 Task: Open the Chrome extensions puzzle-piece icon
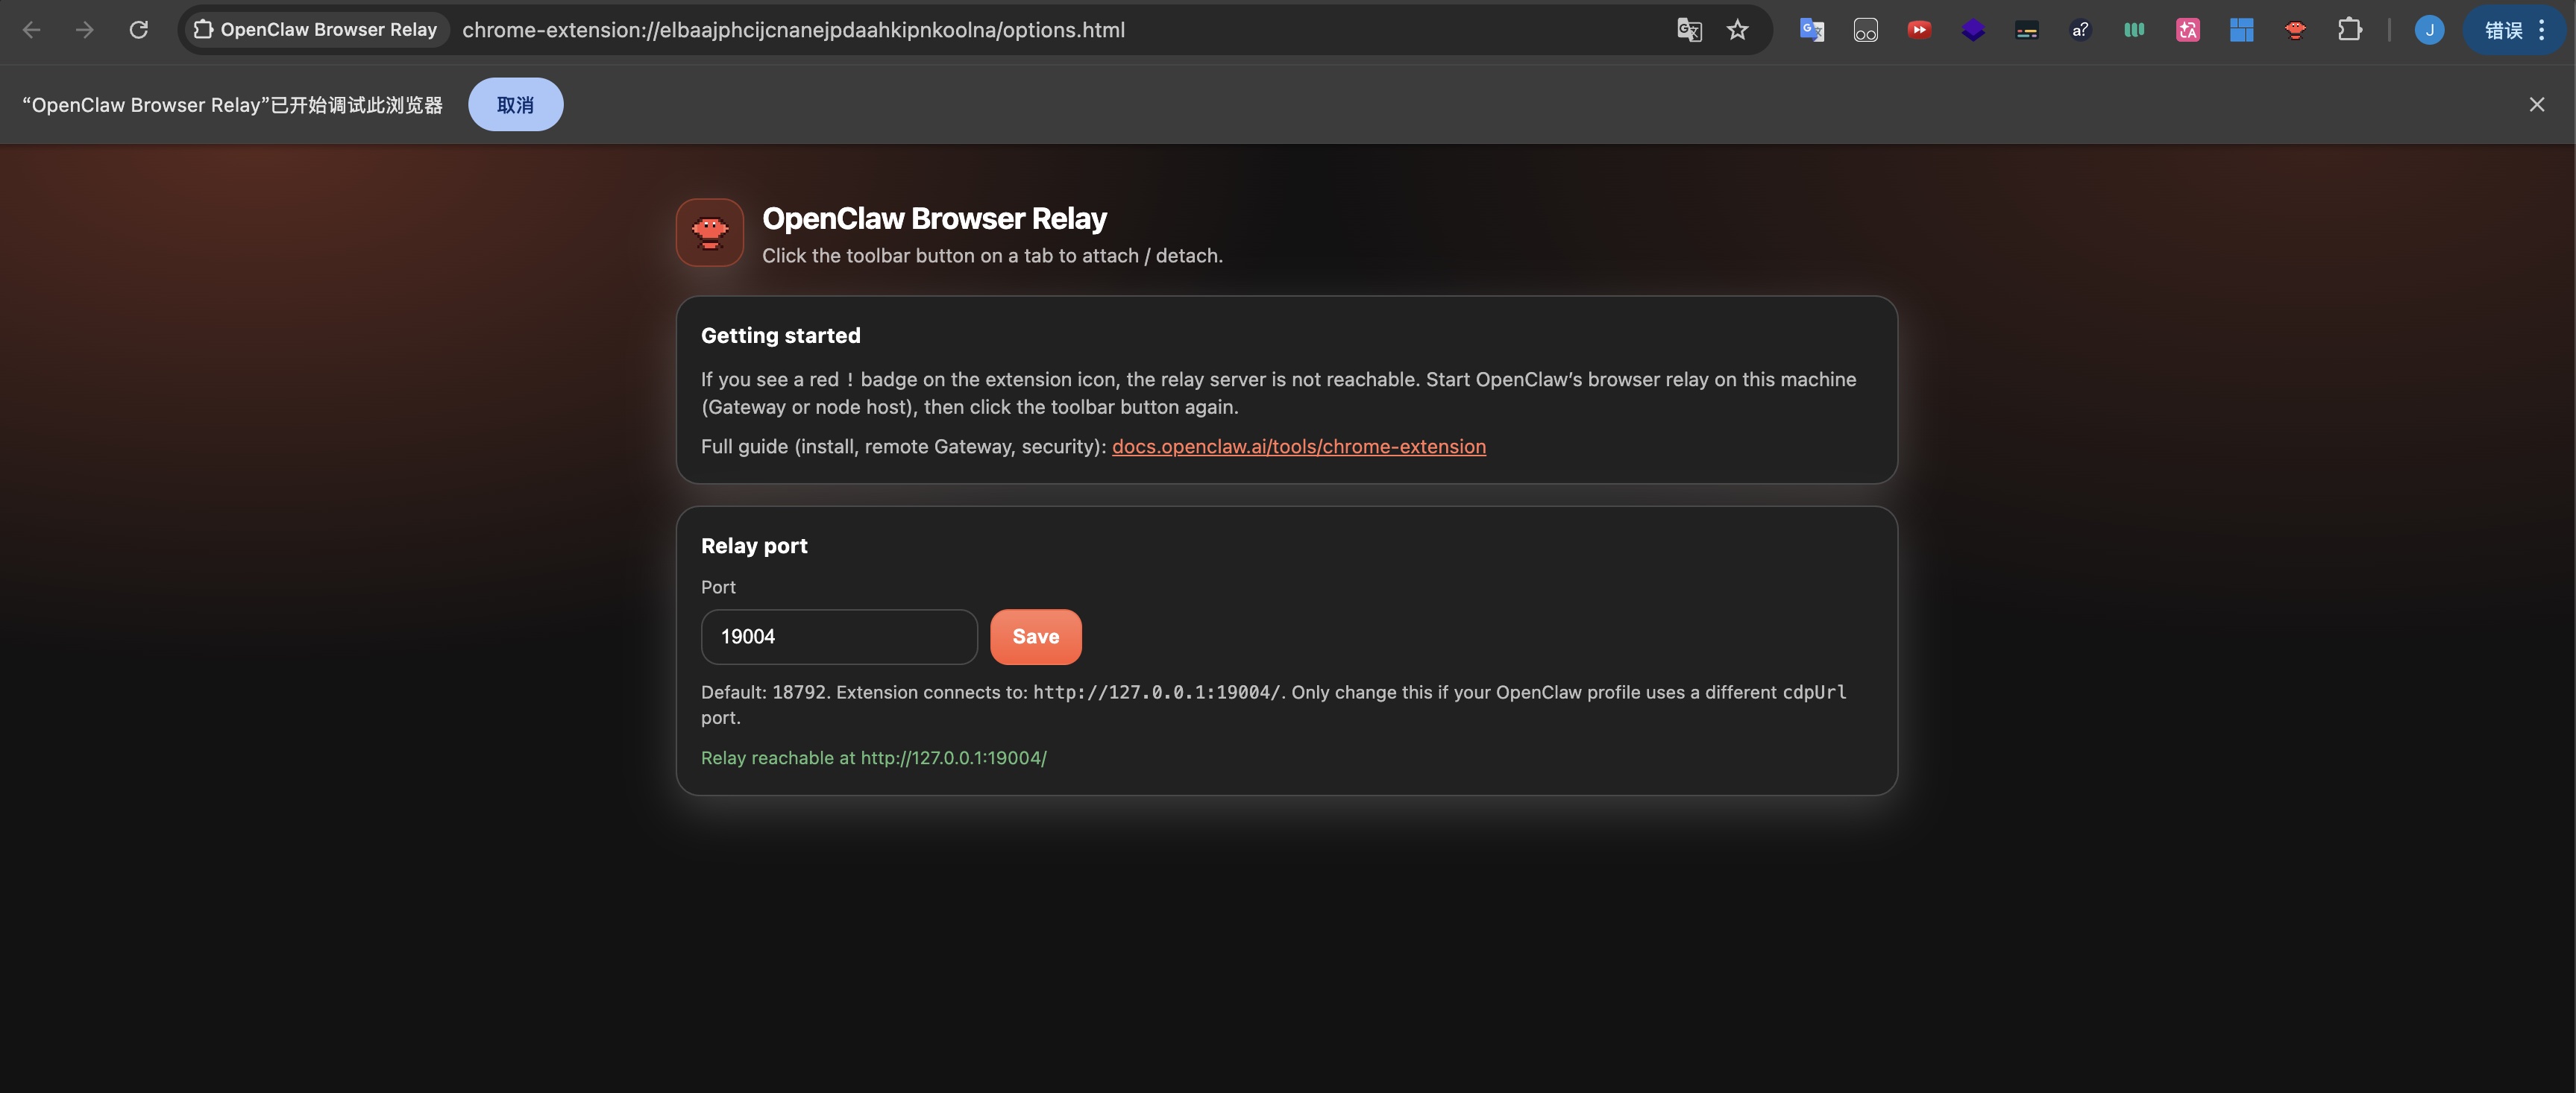(x=2349, y=30)
